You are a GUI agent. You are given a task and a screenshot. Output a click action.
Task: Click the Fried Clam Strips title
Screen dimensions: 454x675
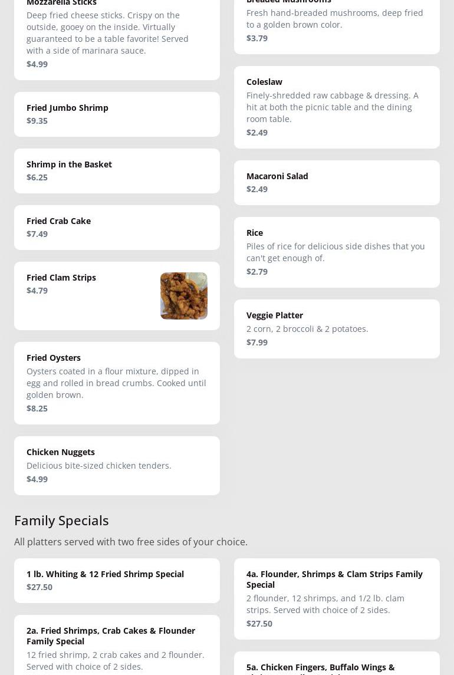[x=61, y=278]
